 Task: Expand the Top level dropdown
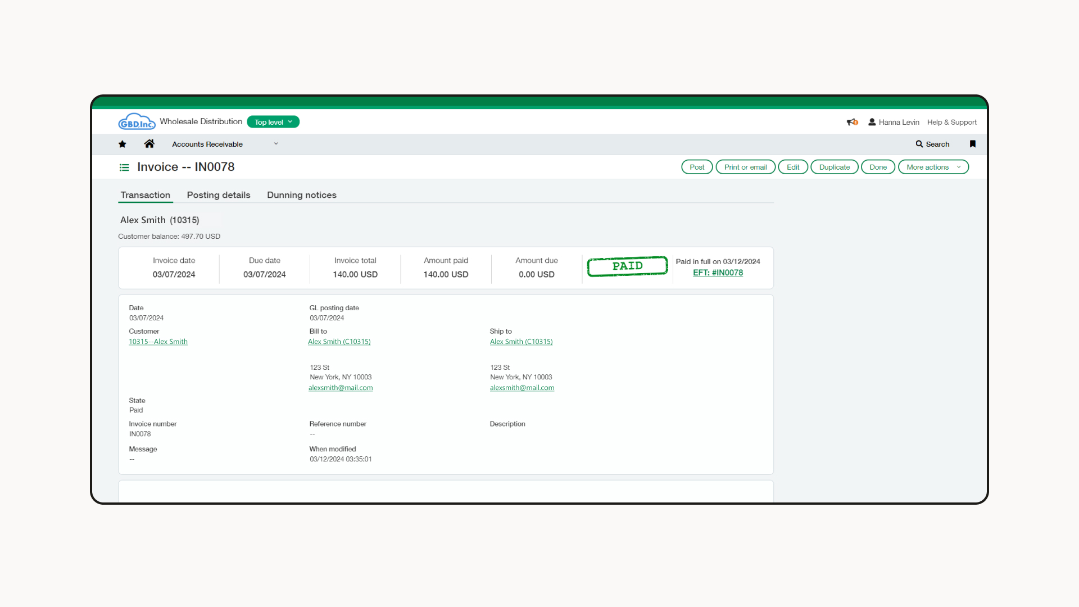(273, 122)
